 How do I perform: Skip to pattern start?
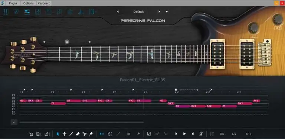(x=176, y=134)
